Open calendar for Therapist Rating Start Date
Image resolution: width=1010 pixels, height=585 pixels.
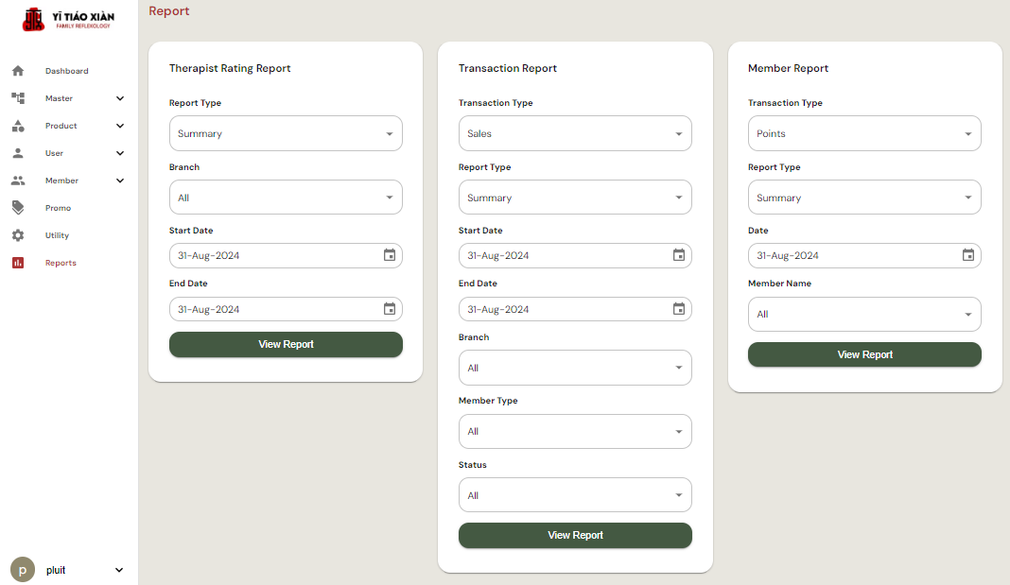[390, 255]
